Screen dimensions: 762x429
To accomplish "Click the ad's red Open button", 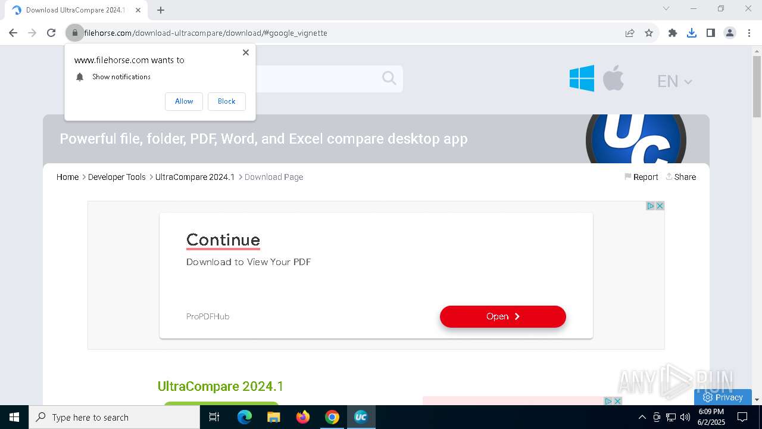I will coord(503,316).
